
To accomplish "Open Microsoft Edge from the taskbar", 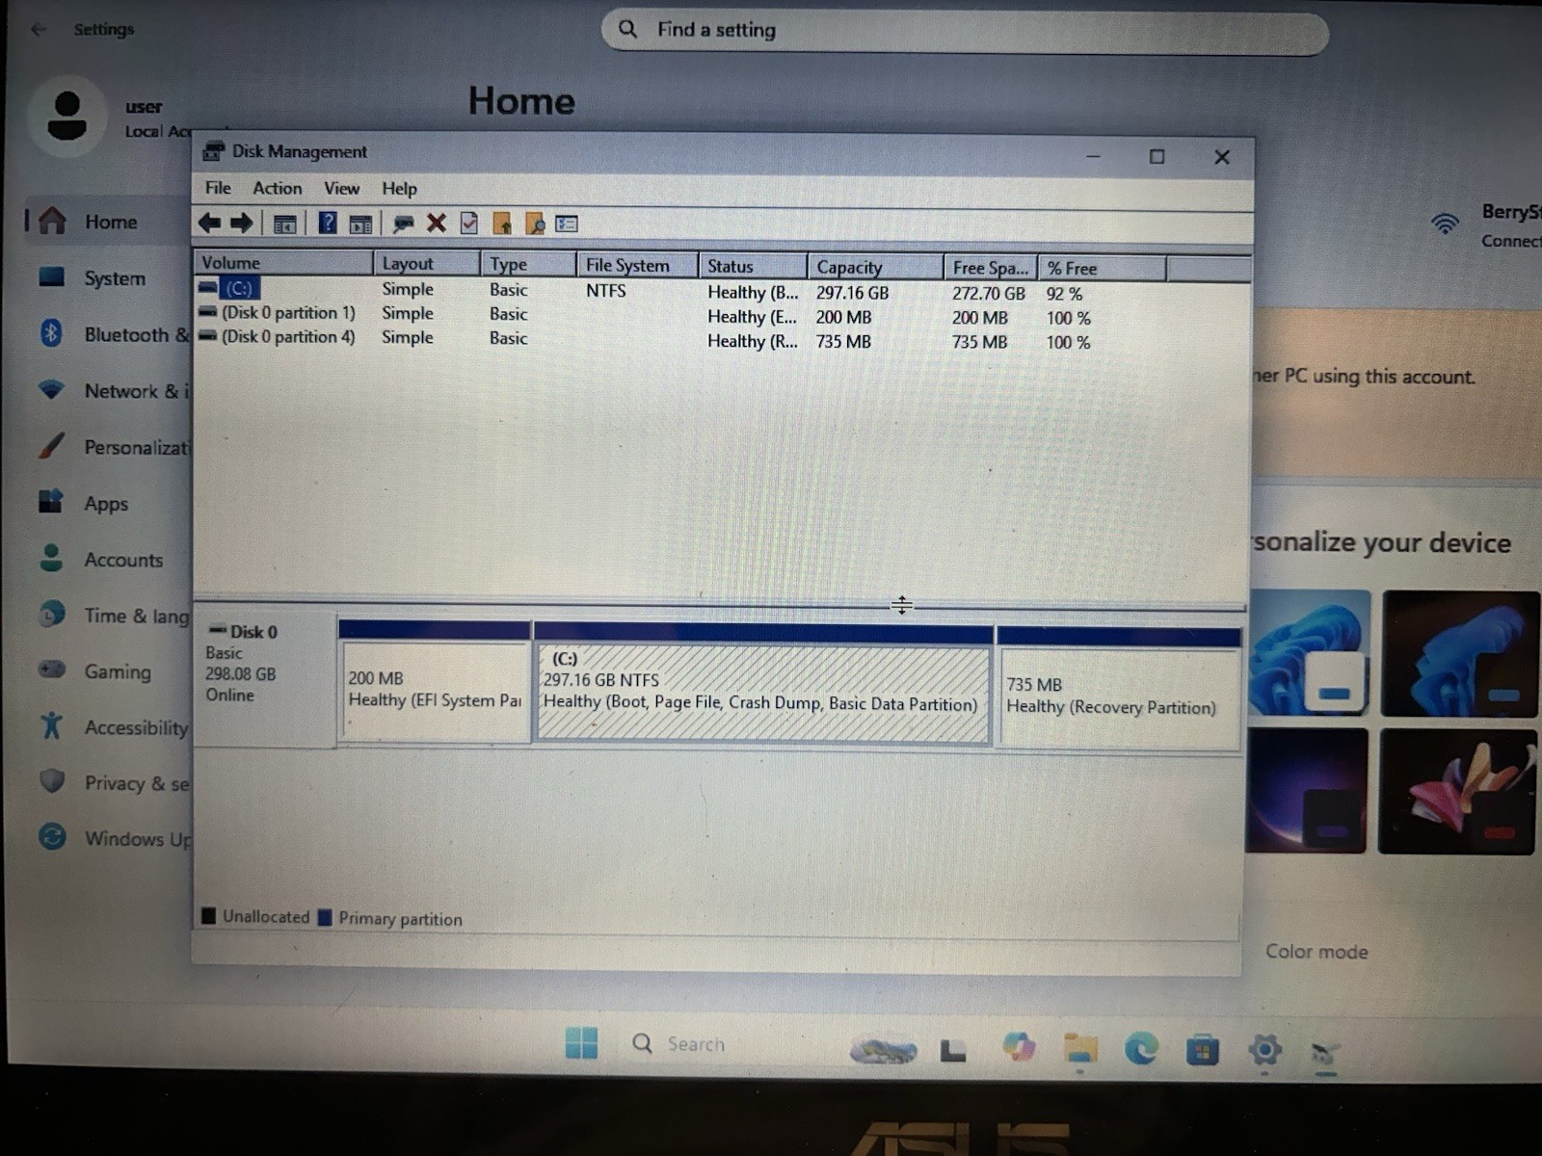I will (x=1141, y=1048).
